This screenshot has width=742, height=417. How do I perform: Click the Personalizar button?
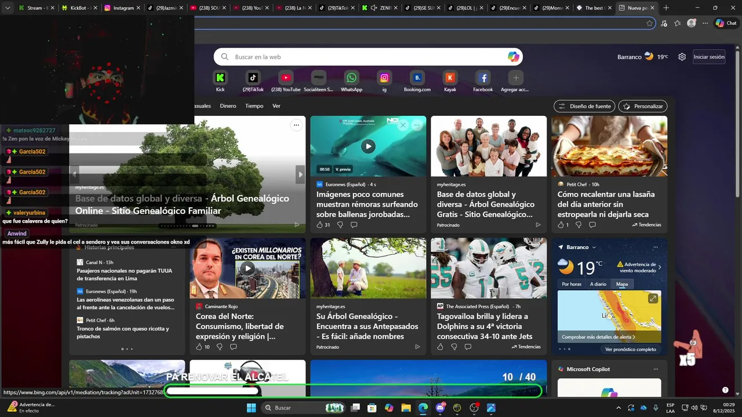click(x=643, y=106)
